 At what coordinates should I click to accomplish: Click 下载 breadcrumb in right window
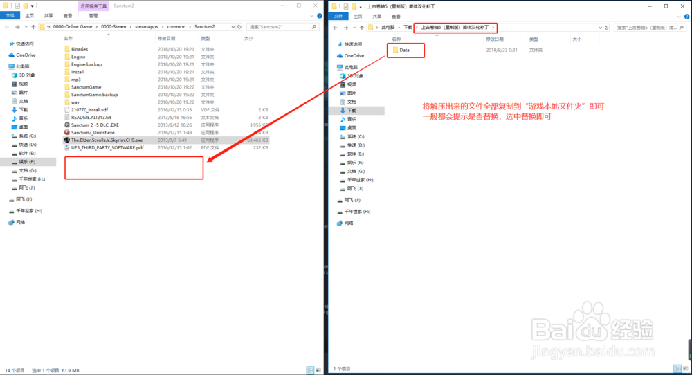(408, 28)
